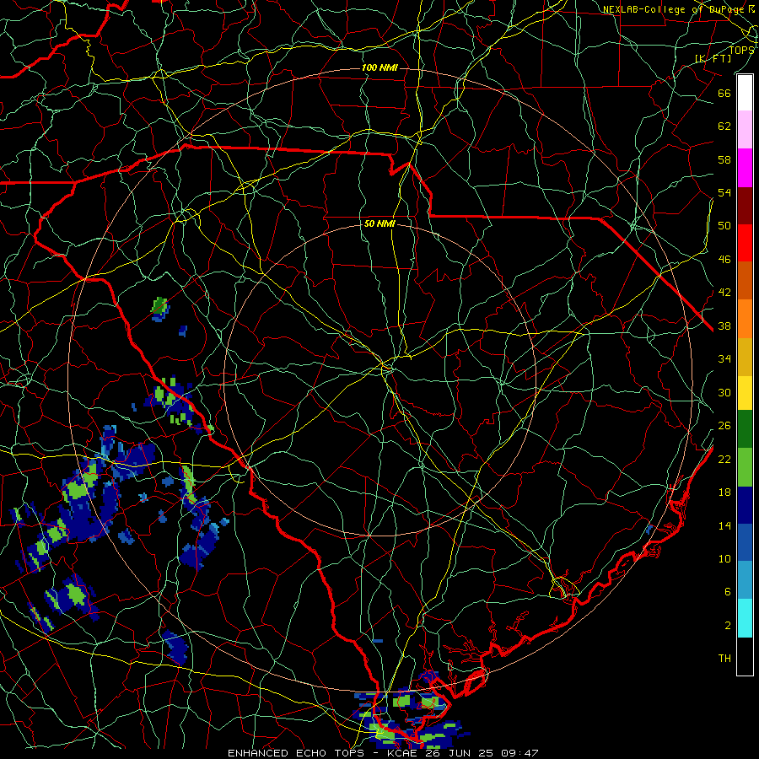Image resolution: width=759 pixels, height=759 pixels.
Task: Pick the magenta legend color band
Action: click(x=745, y=168)
